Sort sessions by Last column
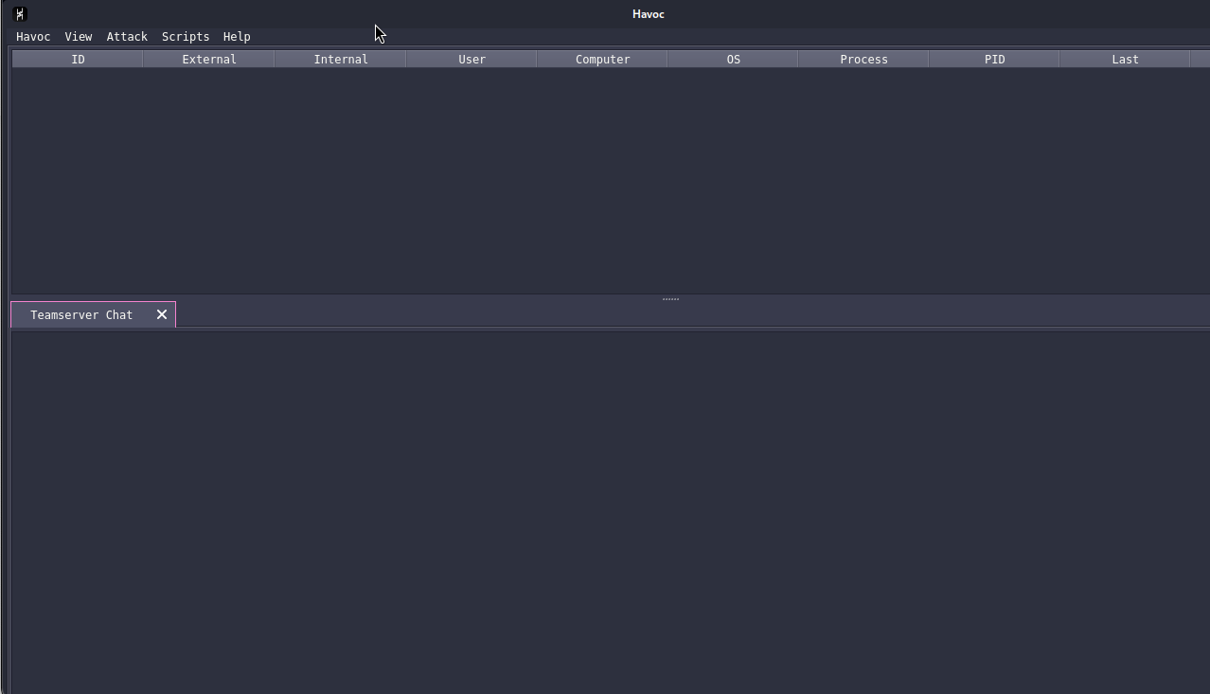Viewport: 1210px width, 694px height. click(1125, 60)
